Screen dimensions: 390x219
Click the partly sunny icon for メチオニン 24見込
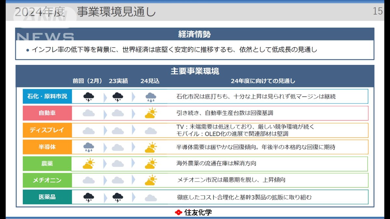[151, 180]
